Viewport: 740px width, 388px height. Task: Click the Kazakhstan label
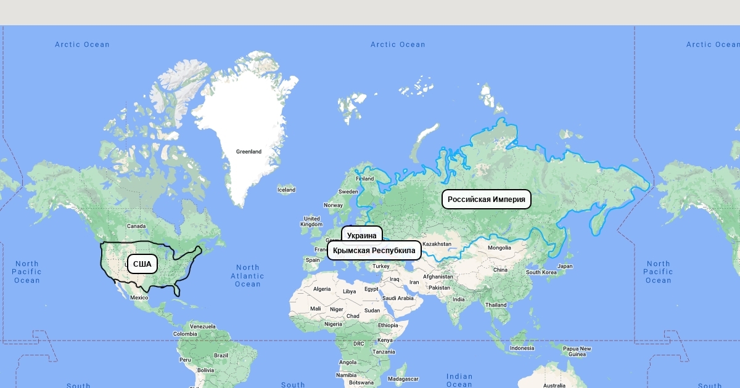437,244
